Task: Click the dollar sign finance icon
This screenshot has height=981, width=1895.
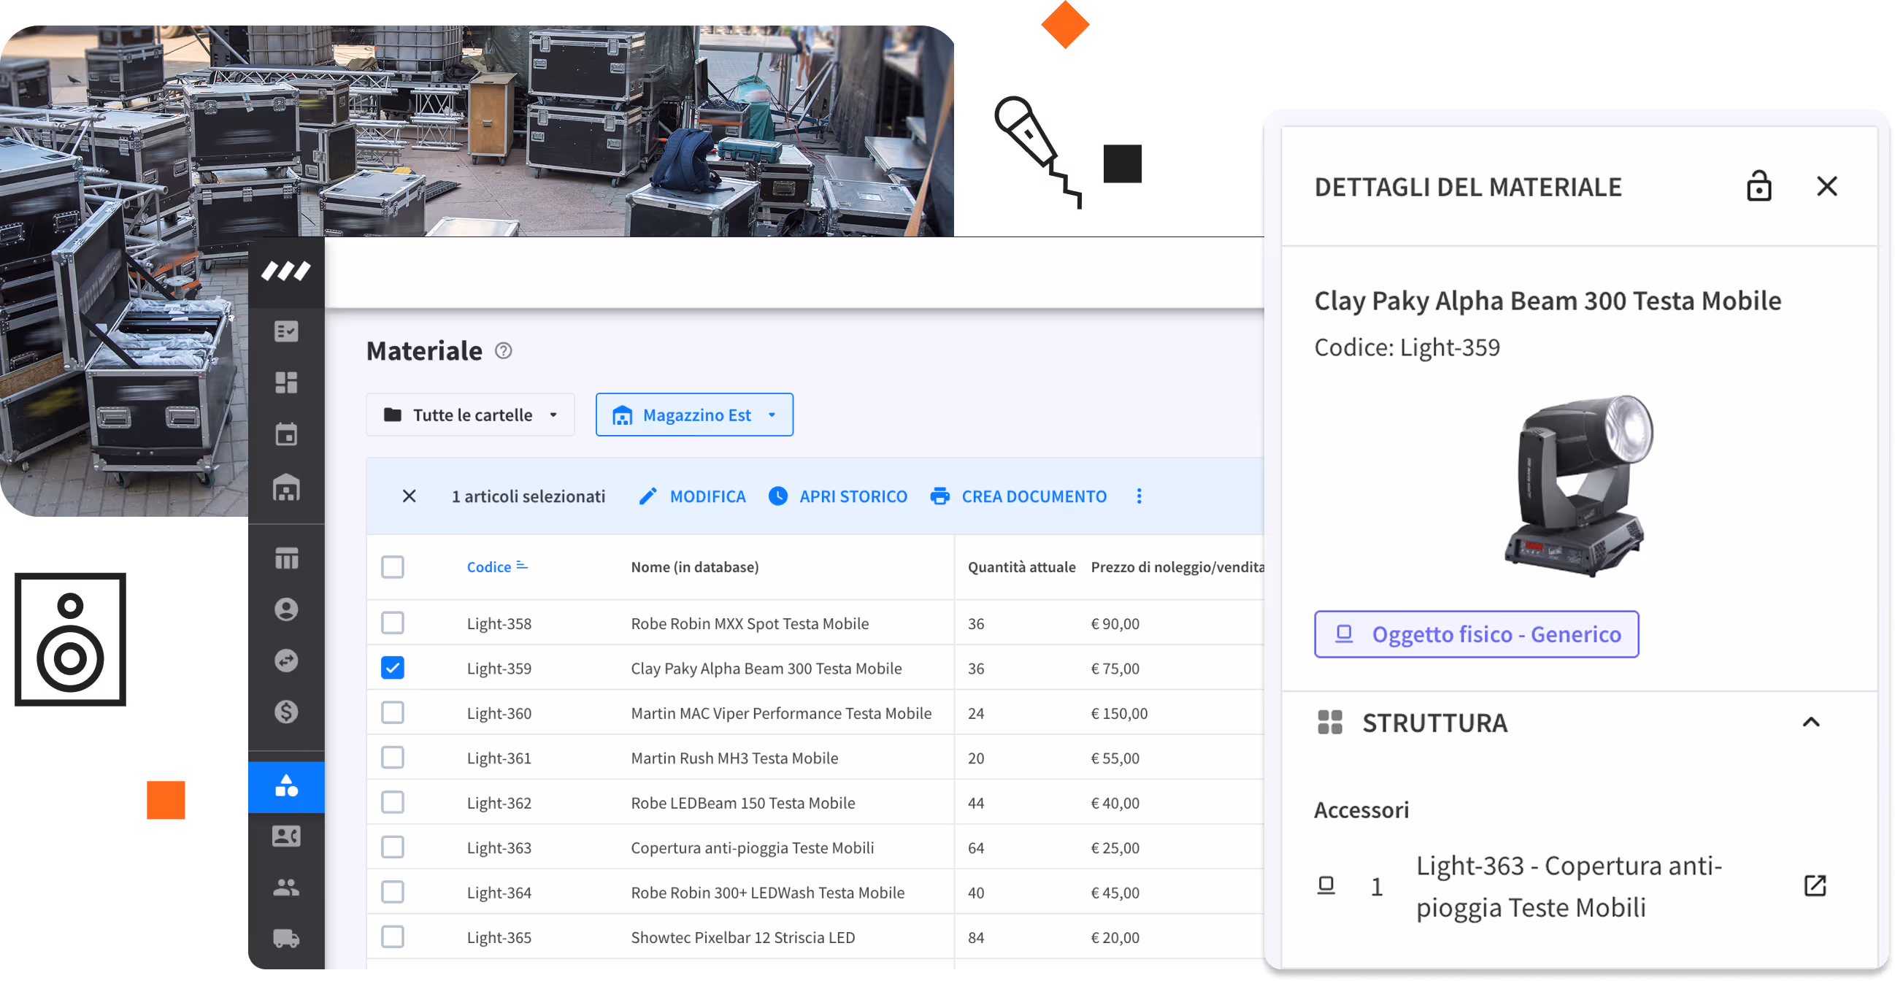Action: click(286, 711)
